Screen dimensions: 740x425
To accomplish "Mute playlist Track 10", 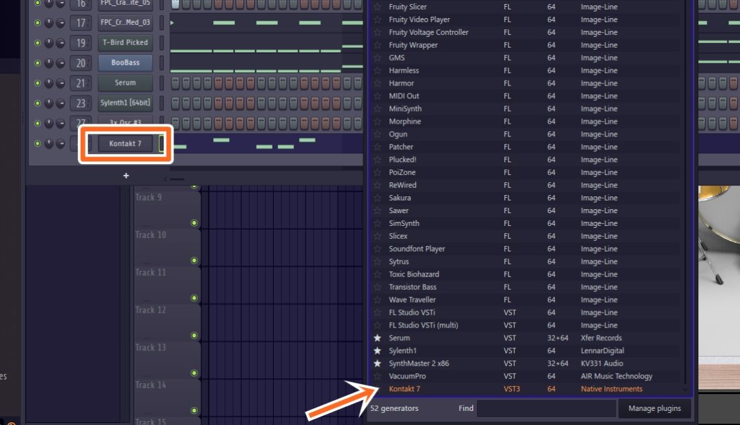I will click(194, 260).
